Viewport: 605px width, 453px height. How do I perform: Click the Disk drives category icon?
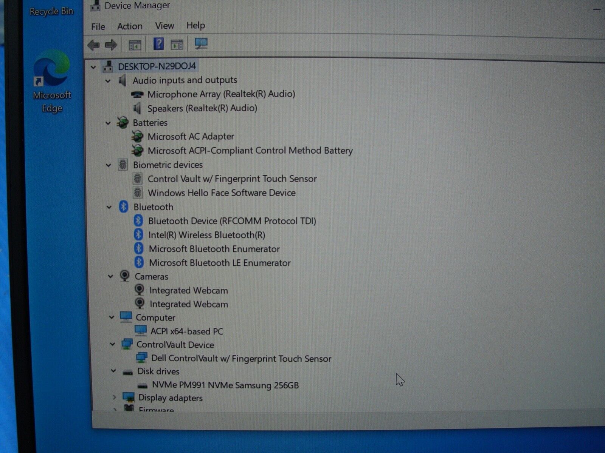pyautogui.click(x=128, y=372)
